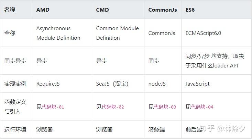Click the CMD column header

[x=102, y=10]
